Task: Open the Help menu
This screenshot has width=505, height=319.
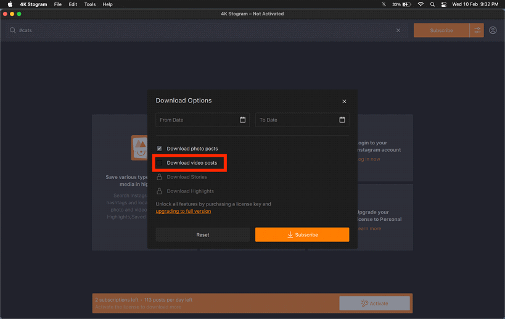Action: [x=107, y=4]
